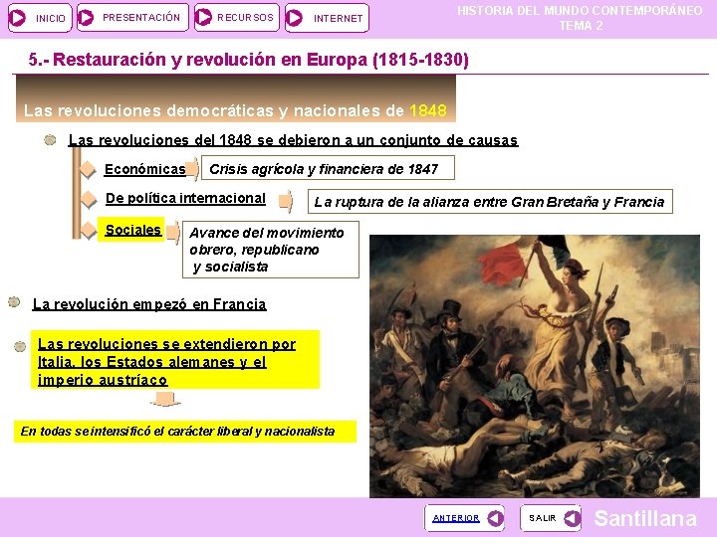Go back with the ANTERIOR link
Viewport: 717px width, 537px height.
point(464,518)
